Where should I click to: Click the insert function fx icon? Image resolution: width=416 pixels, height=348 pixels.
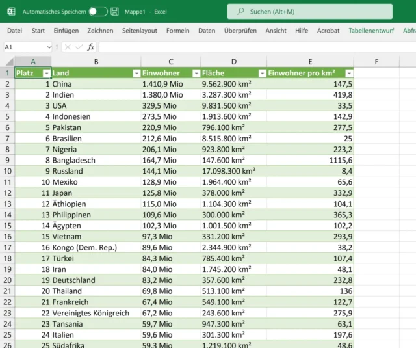tap(91, 47)
